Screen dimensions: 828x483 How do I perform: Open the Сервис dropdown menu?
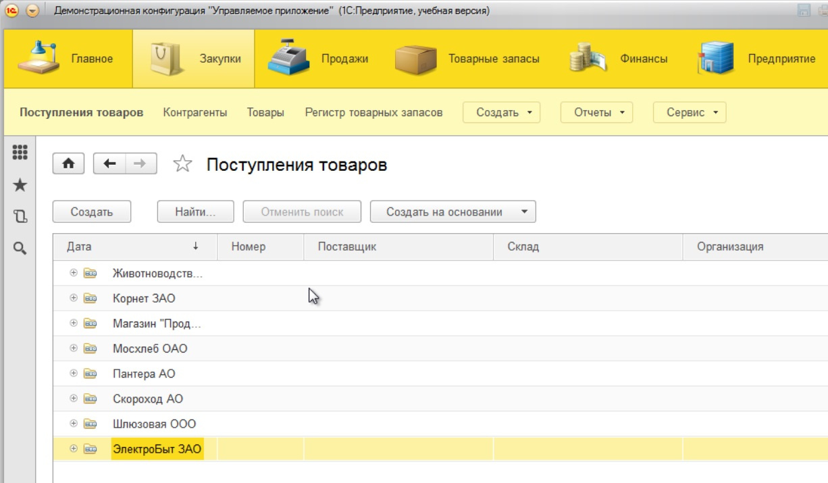point(690,113)
